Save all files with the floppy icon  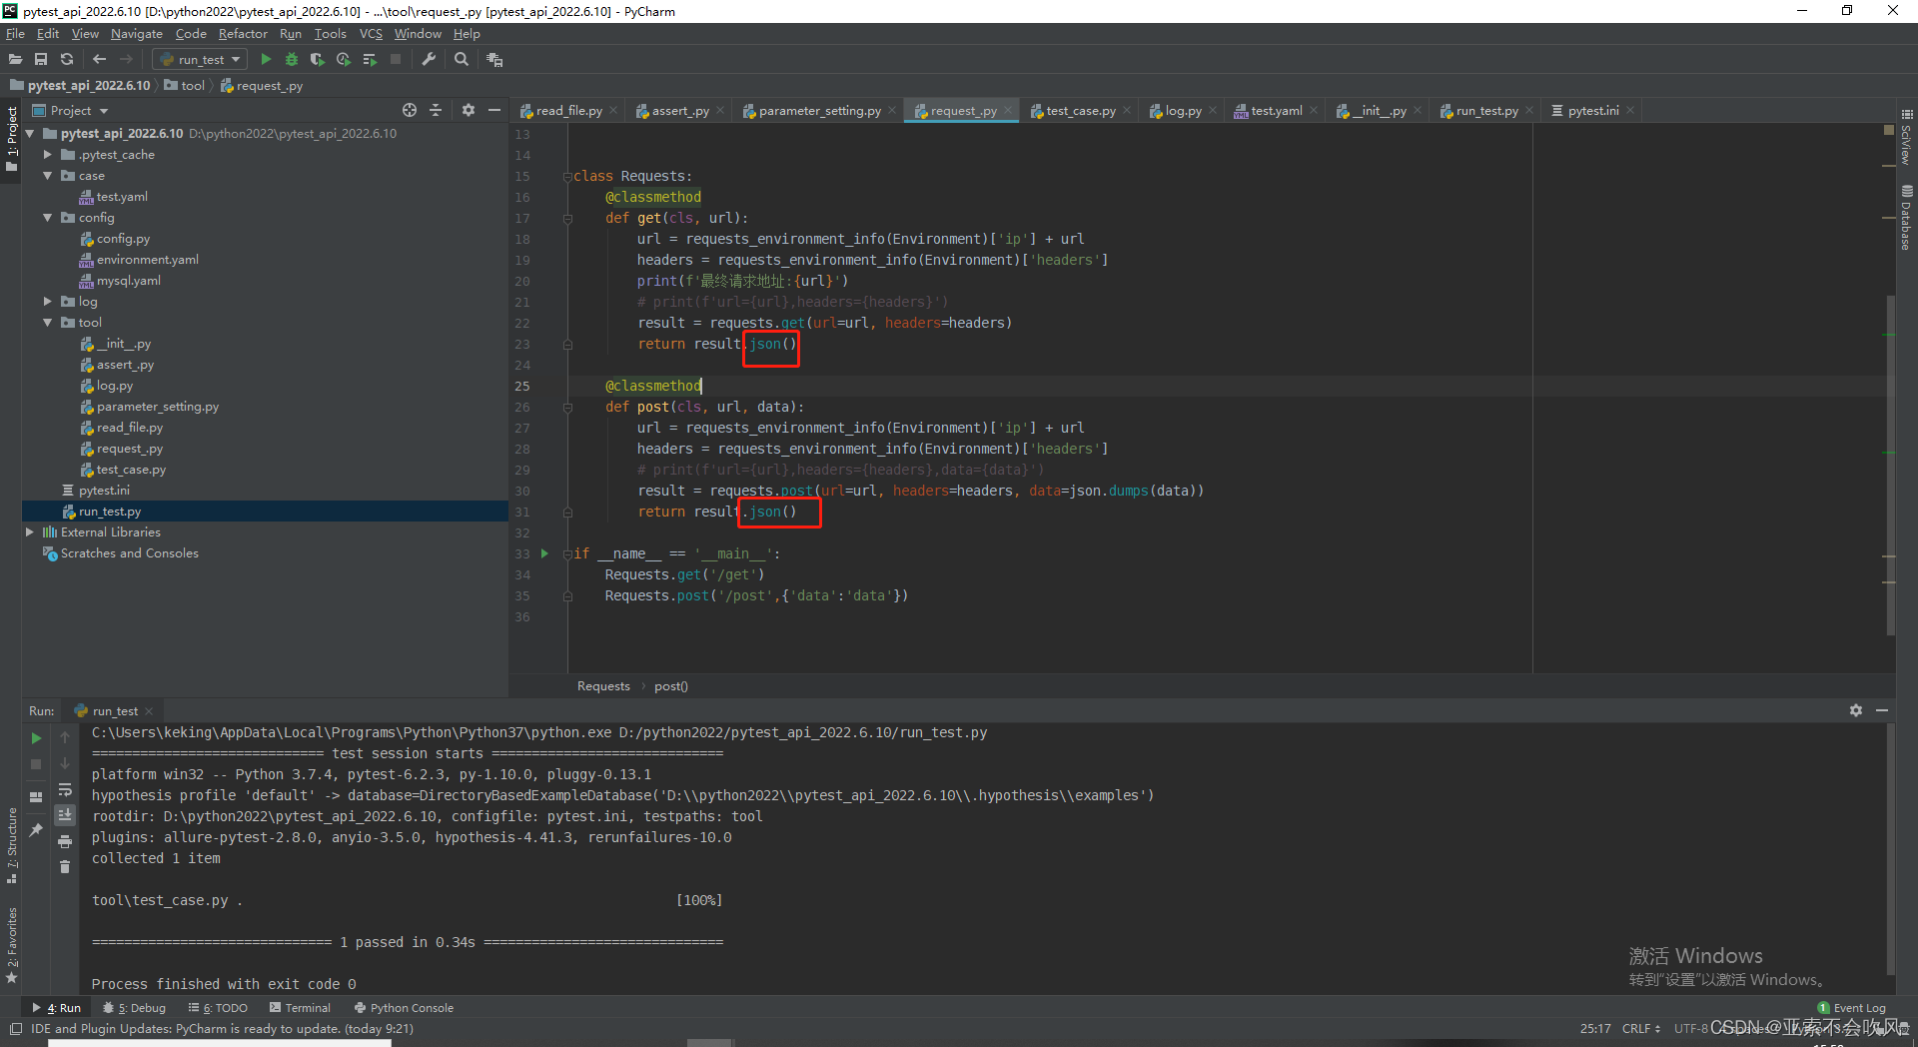[x=41, y=60]
